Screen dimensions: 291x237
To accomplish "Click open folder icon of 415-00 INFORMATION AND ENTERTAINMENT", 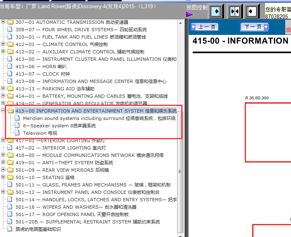I will 11,111.
